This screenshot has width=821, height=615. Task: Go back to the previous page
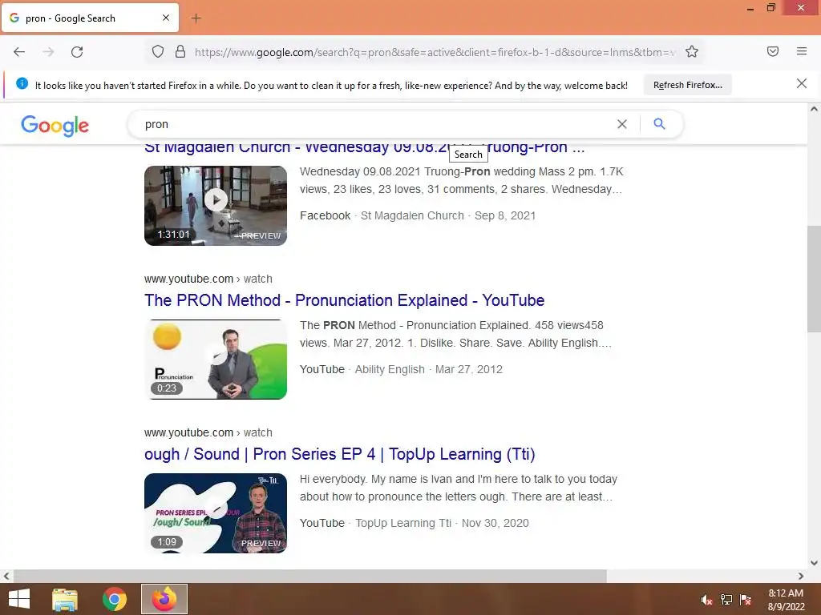19,52
